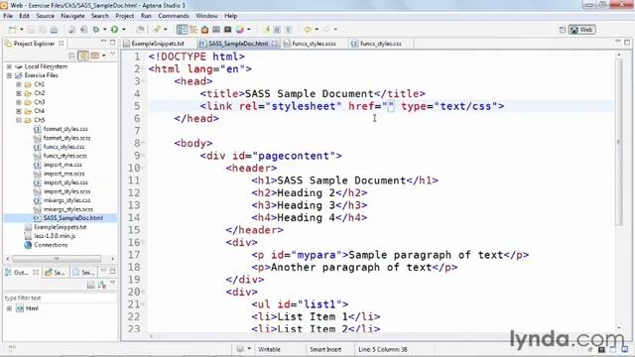This screenshot has height=357, width=635.
Task: Click line 8 fold marker beside body
Action: click(143, 143)
